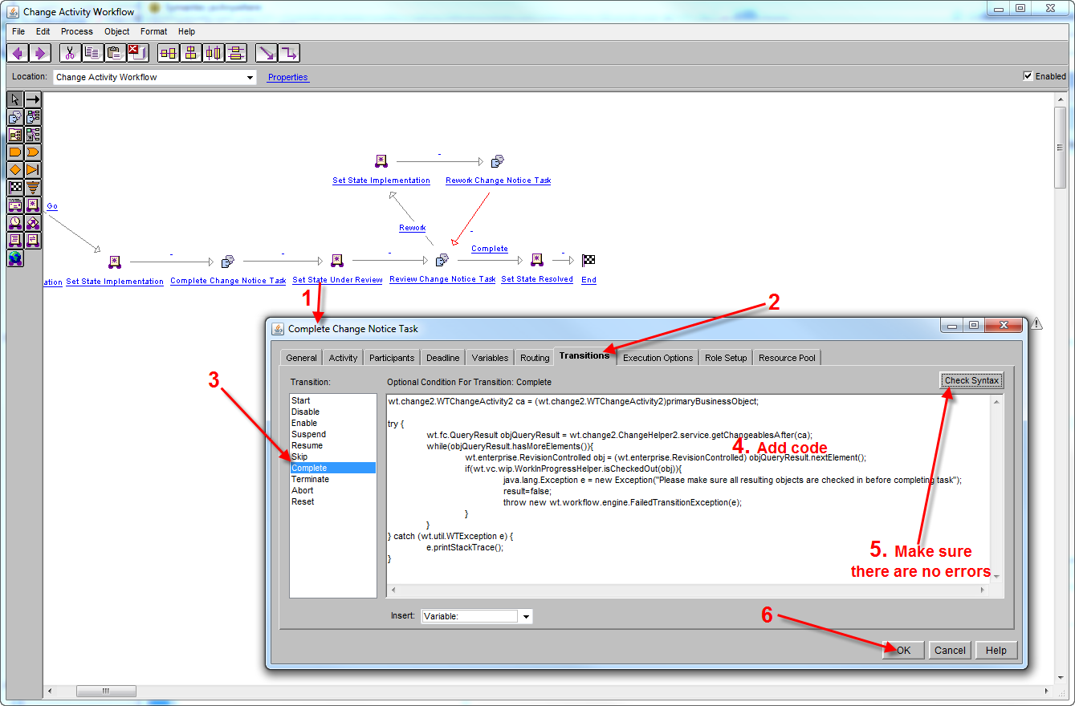
Task: Select the Start transition in the list
Action: tap(332, 400)
